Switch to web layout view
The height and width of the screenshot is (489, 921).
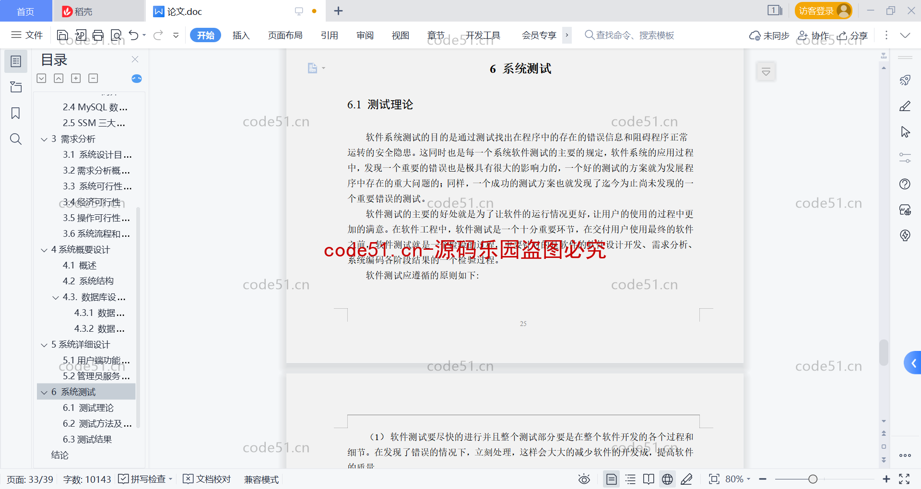pyautogui.click(x=667, y=479)
